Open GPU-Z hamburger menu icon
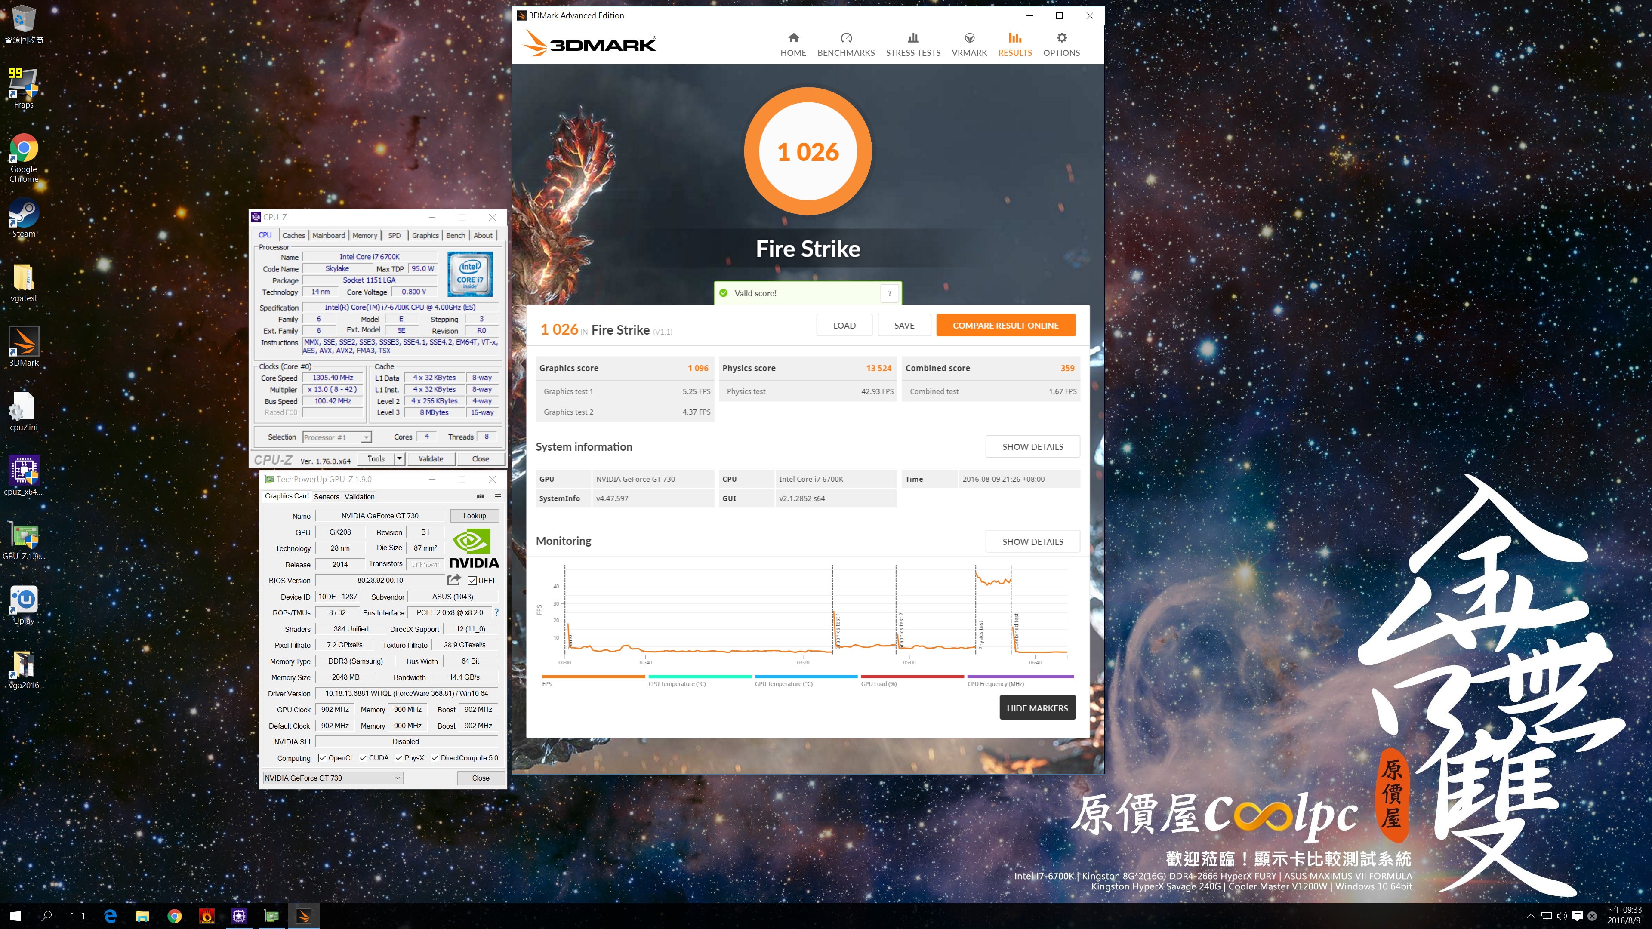Screen dimensions: 1652x929 (x=498, y=496)
